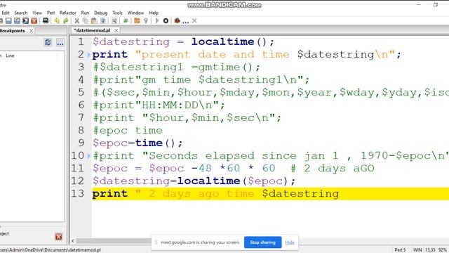
Task: Click the red X icon in Project panel
Action: (x=58, y=237)
